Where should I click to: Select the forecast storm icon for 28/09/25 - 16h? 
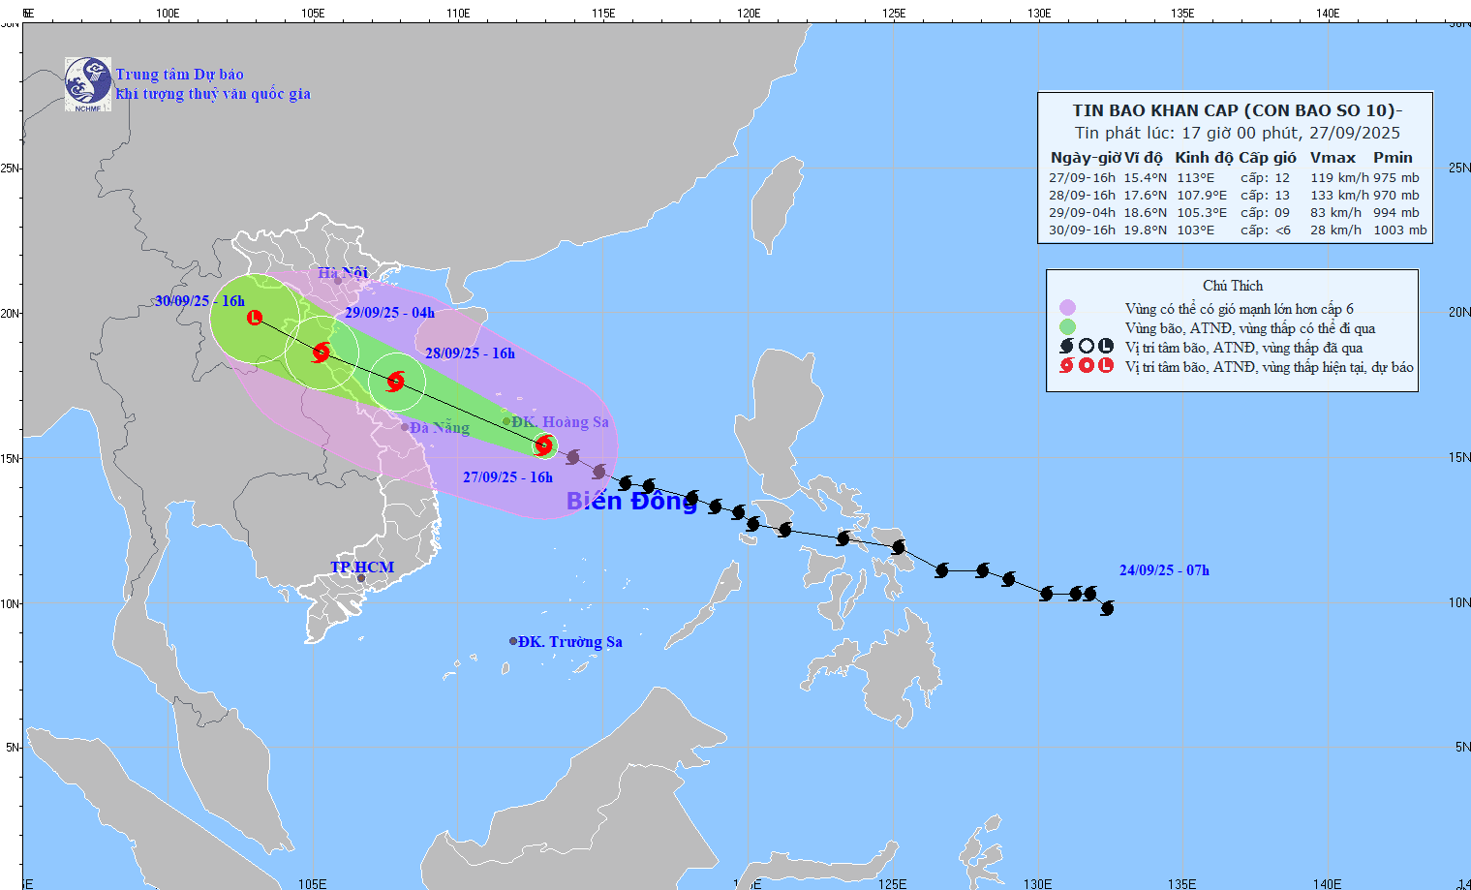[395, 381]
